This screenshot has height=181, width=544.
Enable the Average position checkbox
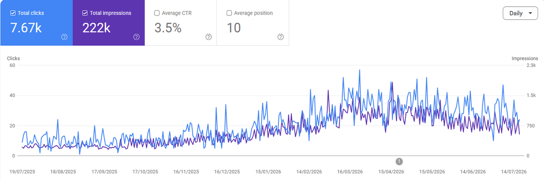pos(229,13)
